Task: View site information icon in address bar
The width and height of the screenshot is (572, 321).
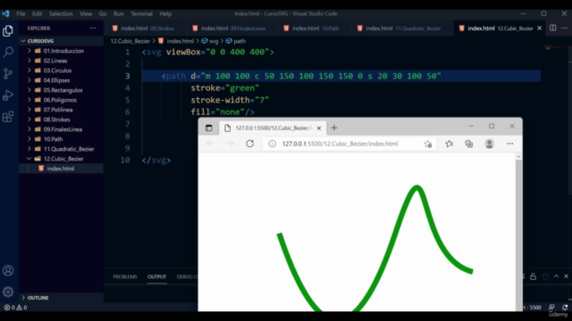Action: (272, 144)
